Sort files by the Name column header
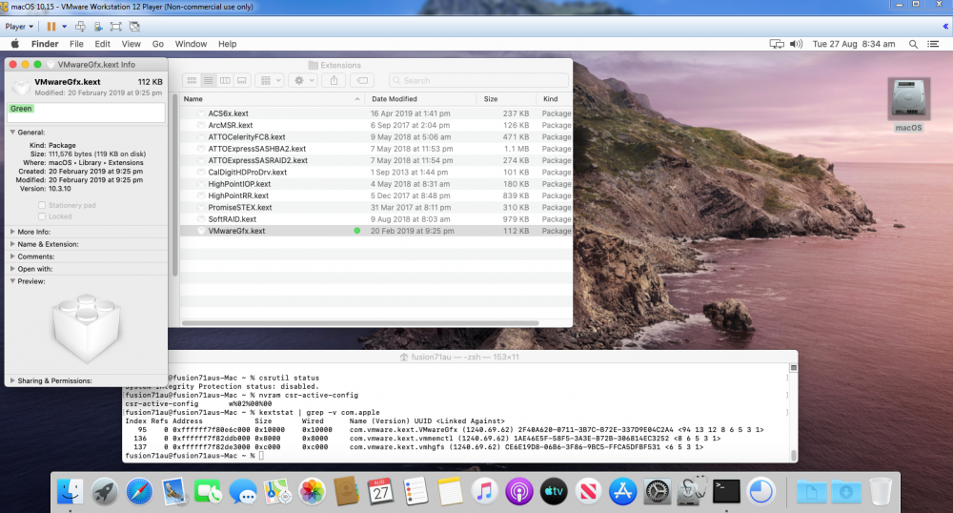 pos(273,98)
